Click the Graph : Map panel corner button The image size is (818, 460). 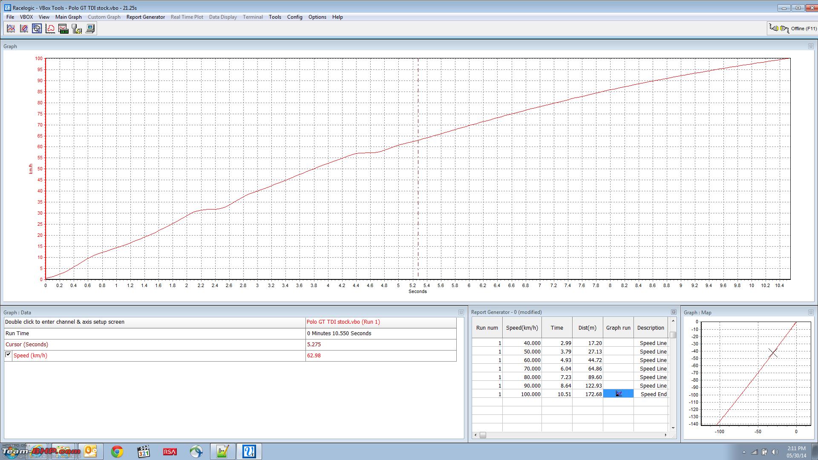pyautogui.click(x=811, y=313)
